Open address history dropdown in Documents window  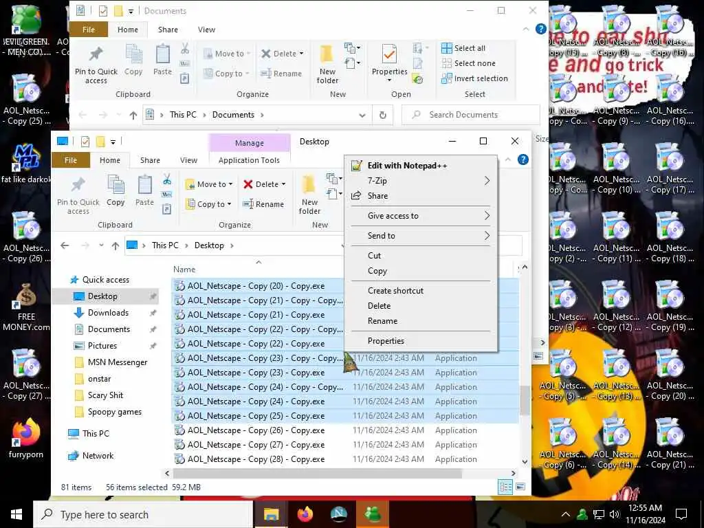(362, 115)
